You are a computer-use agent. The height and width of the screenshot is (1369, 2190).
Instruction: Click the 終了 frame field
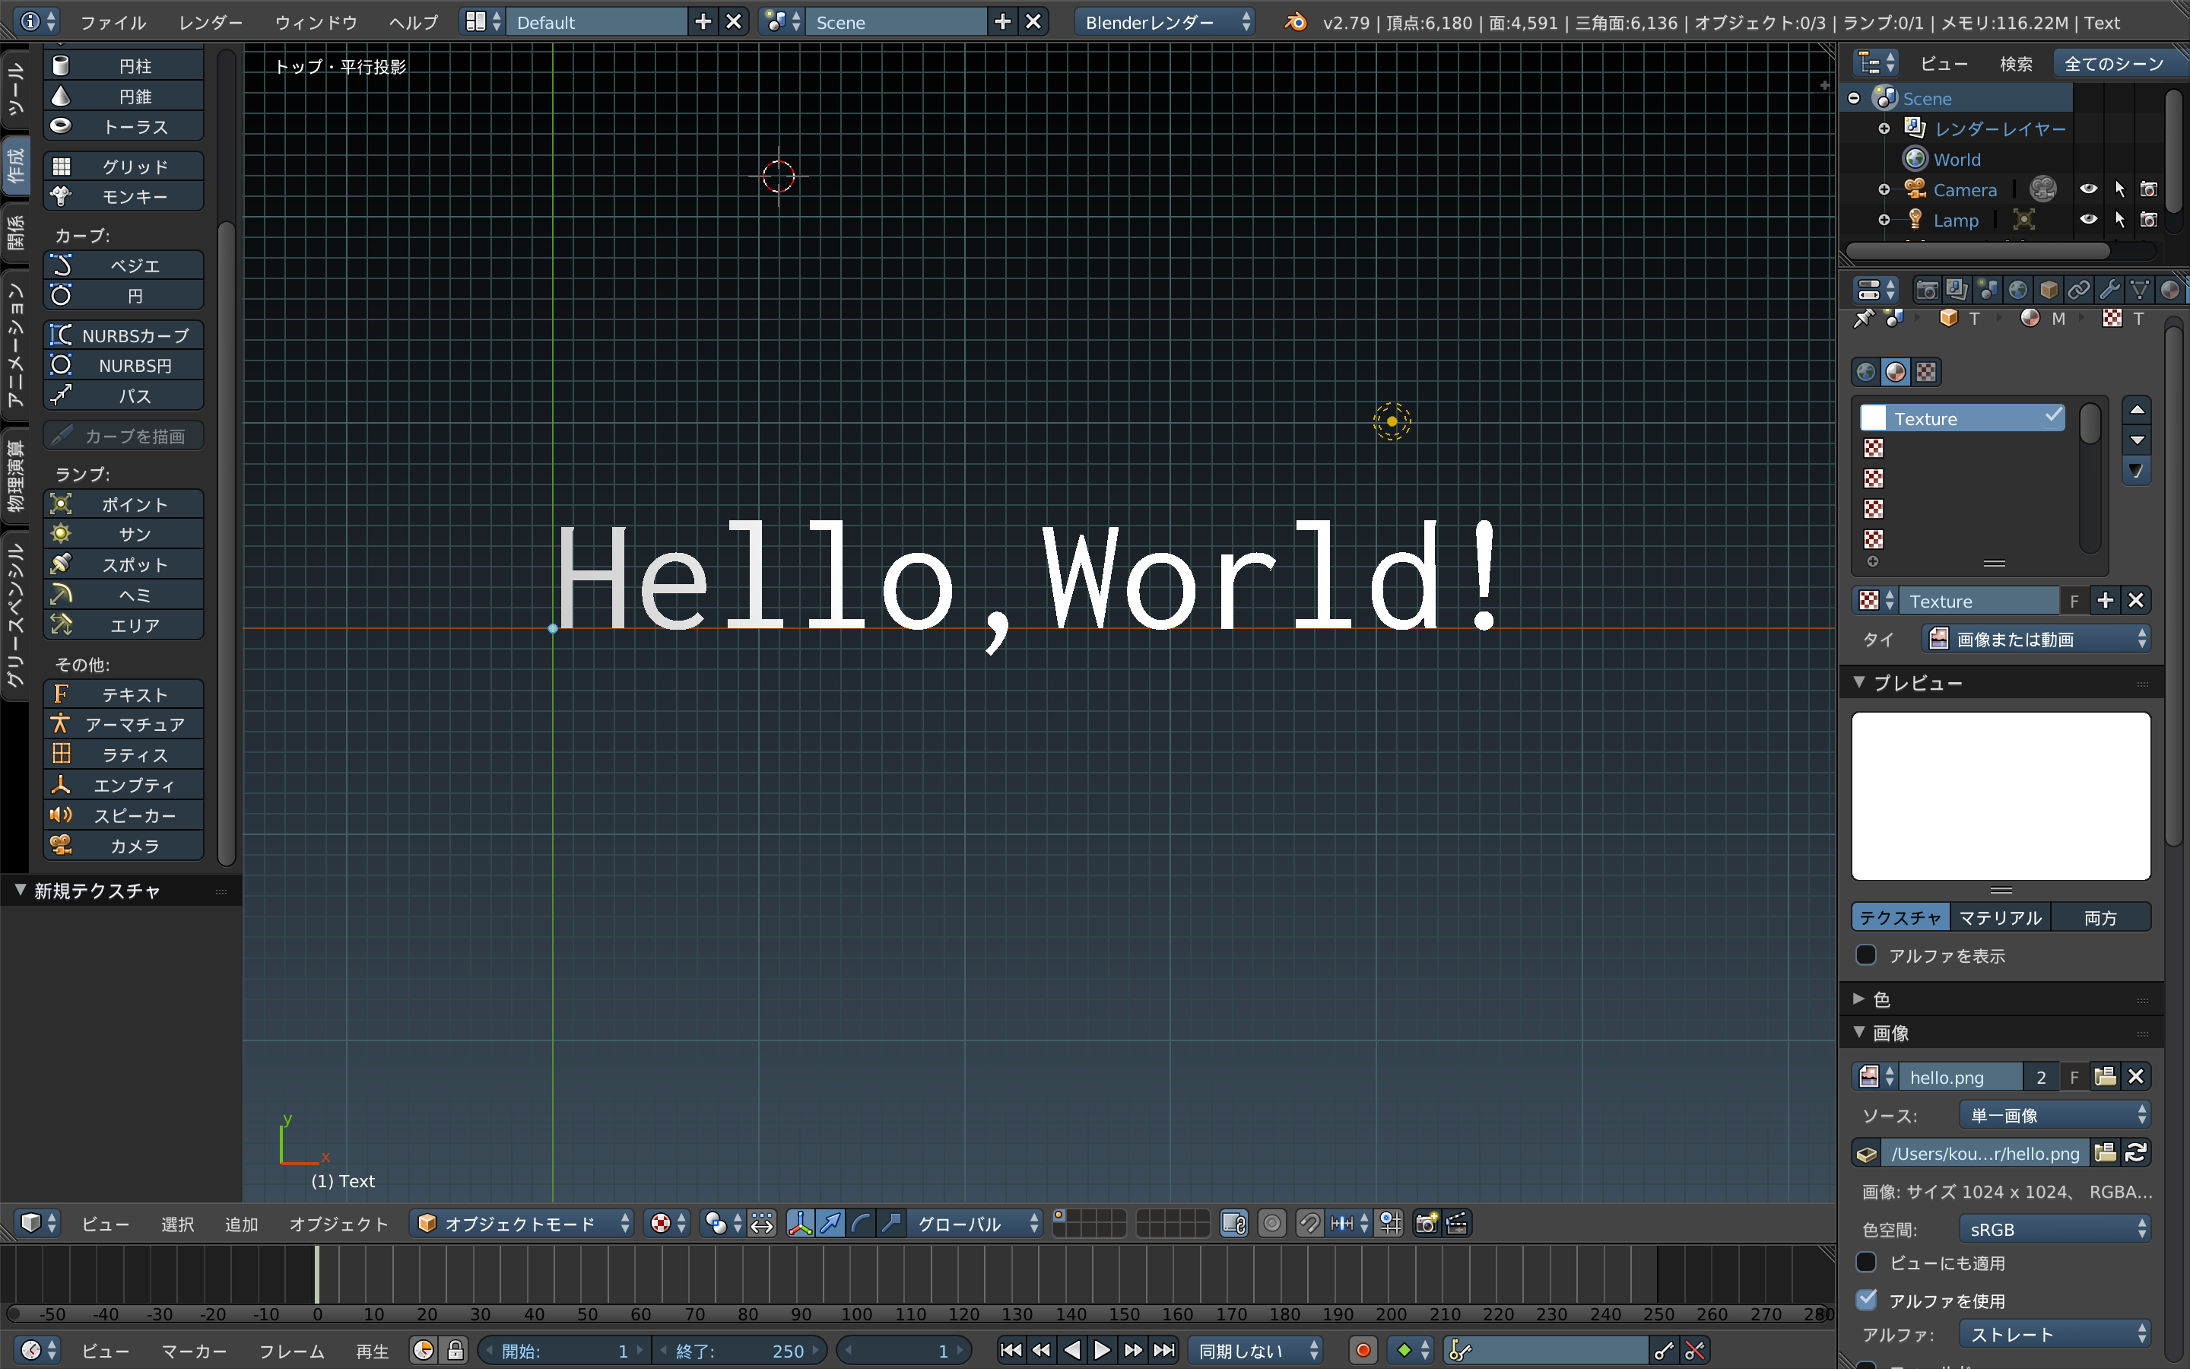(739, 1350)
